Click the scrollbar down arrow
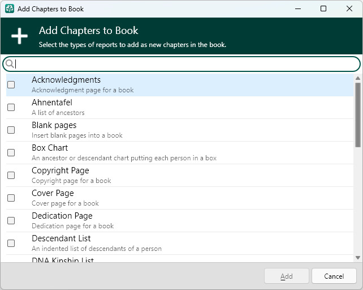This screenshot has width=363, height=290. (x=358, y=258)
